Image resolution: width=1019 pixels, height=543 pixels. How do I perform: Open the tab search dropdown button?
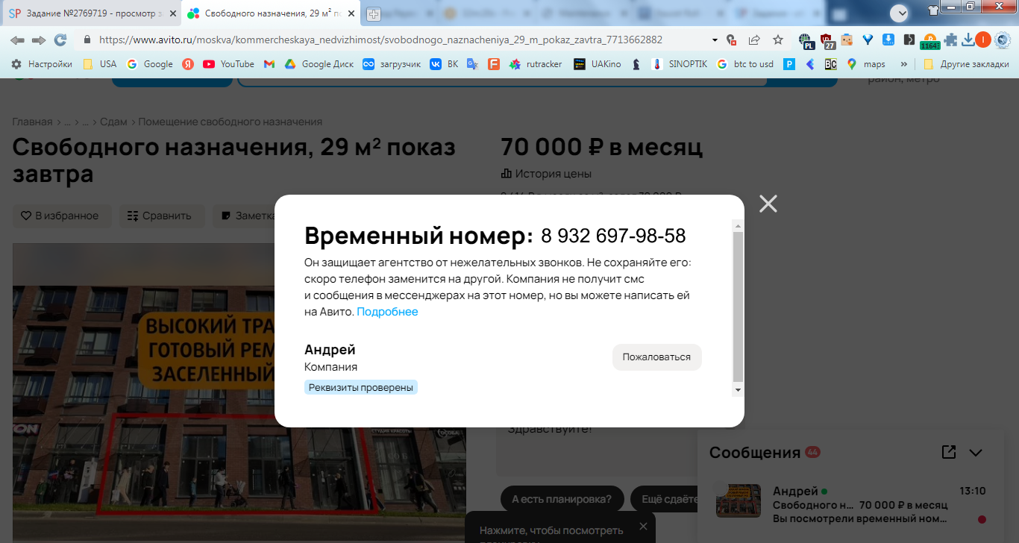click(x=900, y=13)
